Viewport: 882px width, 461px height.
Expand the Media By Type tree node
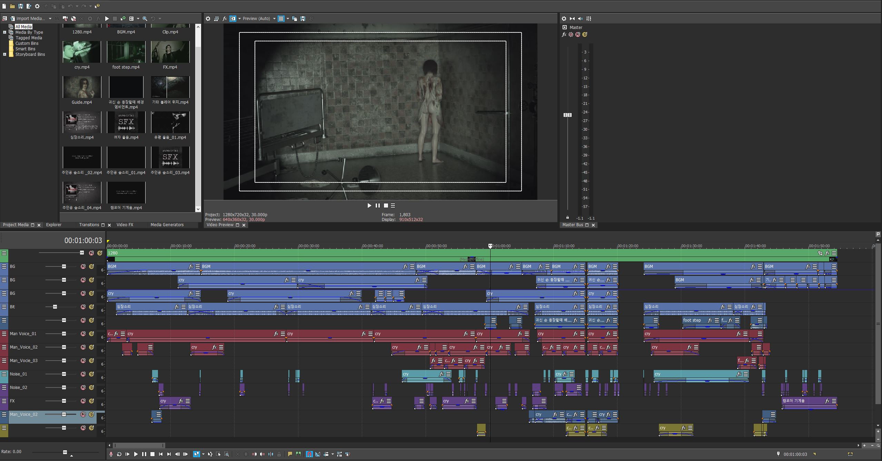[x=4, y=32]
